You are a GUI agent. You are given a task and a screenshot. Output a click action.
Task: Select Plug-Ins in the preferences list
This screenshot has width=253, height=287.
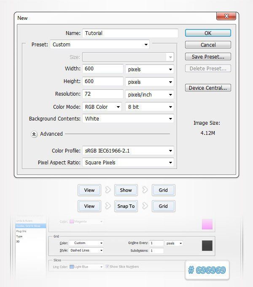(x=21, y=231)
